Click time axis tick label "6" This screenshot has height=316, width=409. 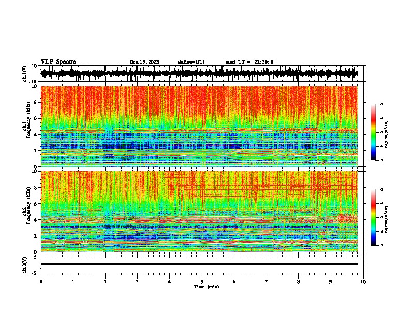[234, 282]
